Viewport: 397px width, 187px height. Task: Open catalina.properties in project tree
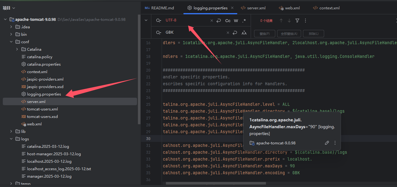point(44,64)
